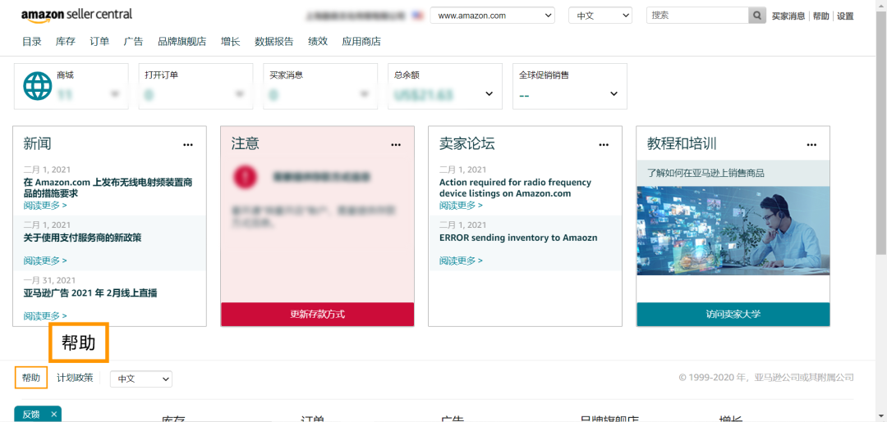Screen dimensions: 887x422
Task: Expand the 商城 summary card
Action: pos(116,93)
